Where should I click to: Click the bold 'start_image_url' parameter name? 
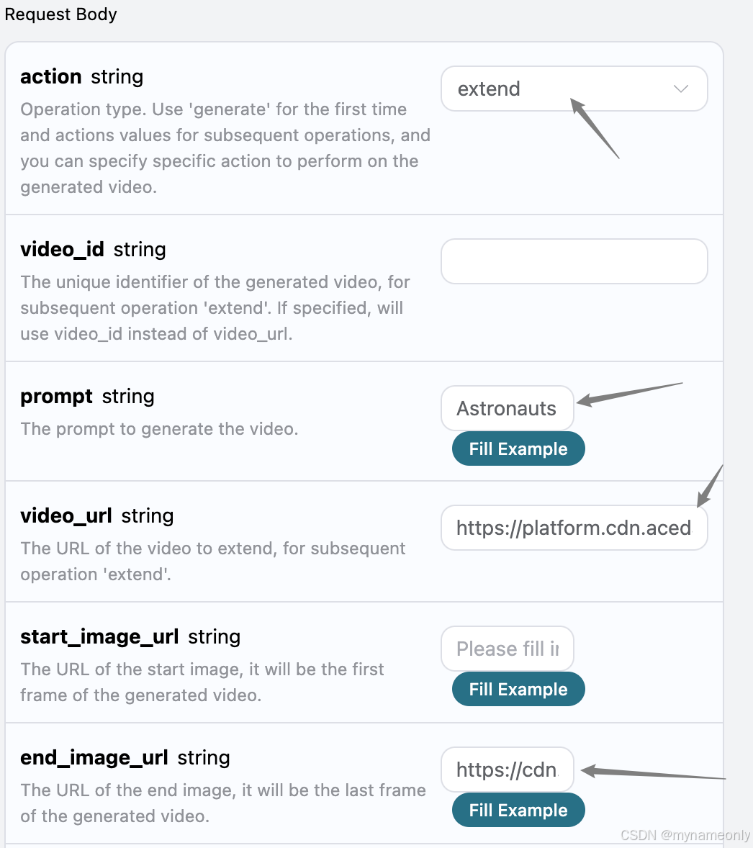(x=99, y=637)
